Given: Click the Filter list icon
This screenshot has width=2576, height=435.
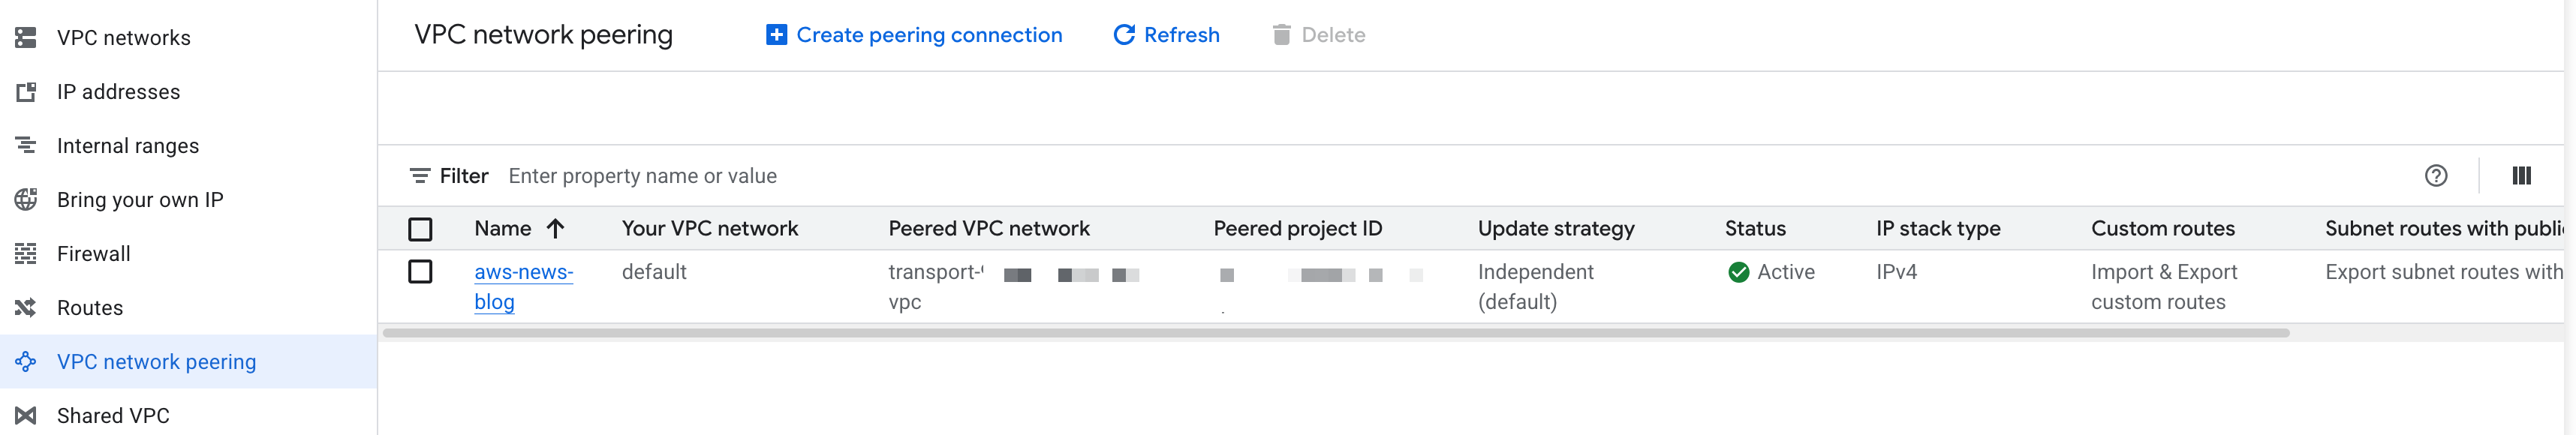Looking at the screenshot, I should click(x=420, y=176).
